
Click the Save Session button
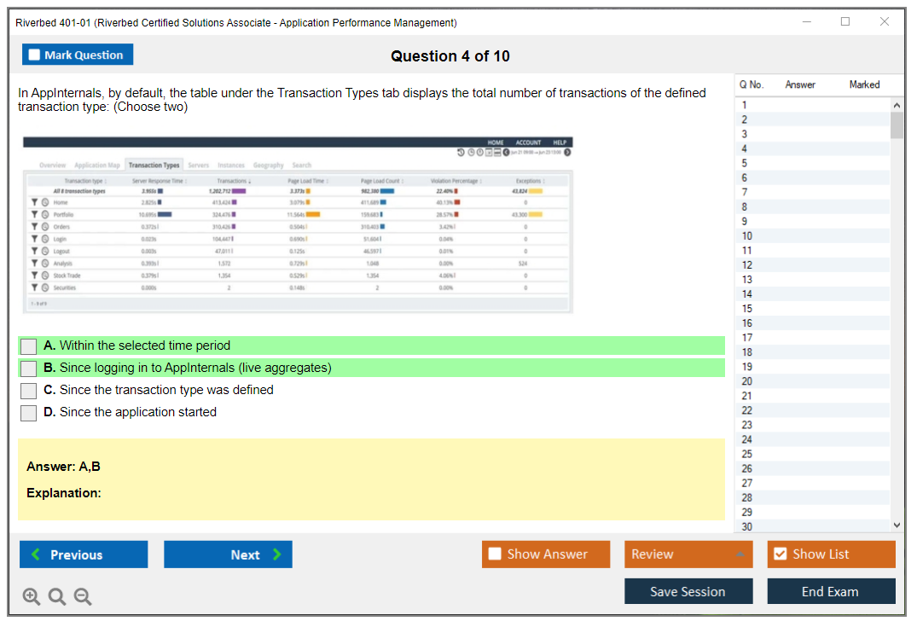[x=688, y=592]
